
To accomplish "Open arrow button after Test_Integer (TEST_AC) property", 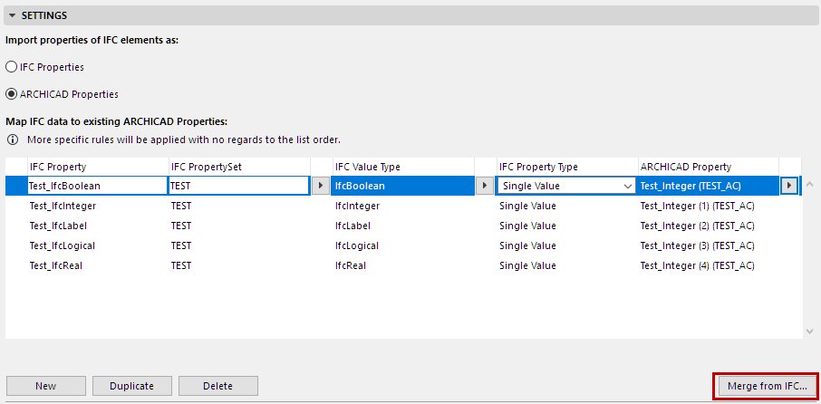I will [x=789, y=186].
